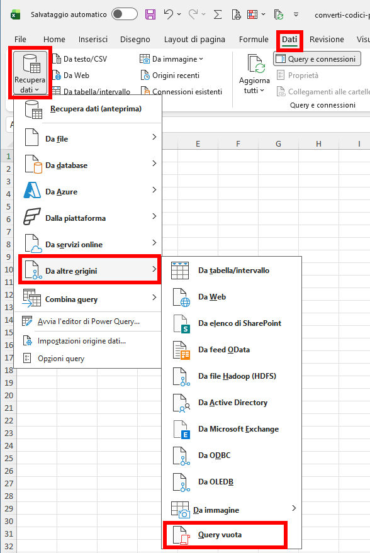Select column F header
The image size is (370, 553).
238,143
